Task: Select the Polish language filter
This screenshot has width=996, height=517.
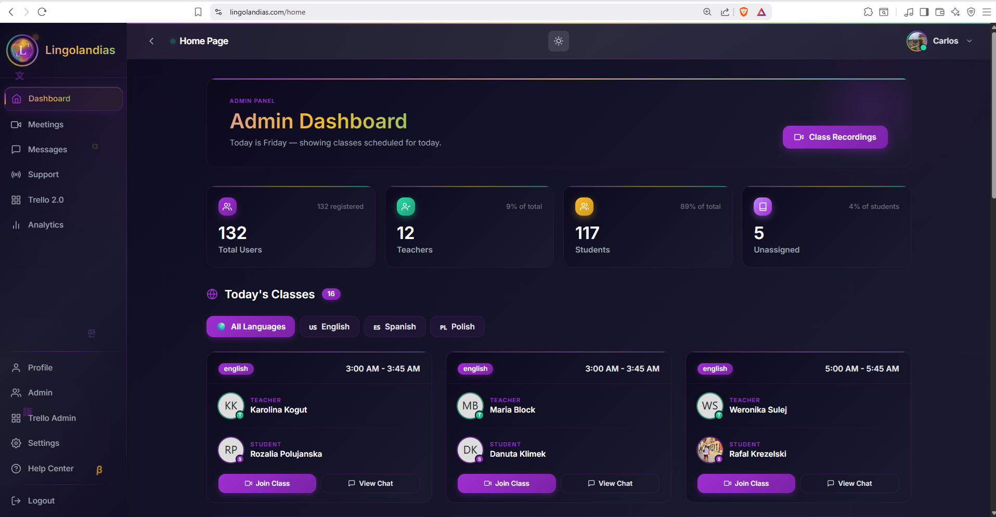Action: (457, 327)
